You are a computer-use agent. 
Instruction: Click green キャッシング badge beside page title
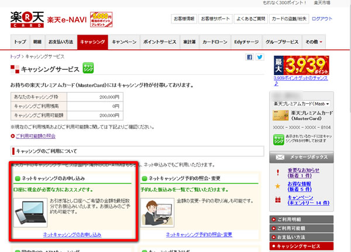88,68
